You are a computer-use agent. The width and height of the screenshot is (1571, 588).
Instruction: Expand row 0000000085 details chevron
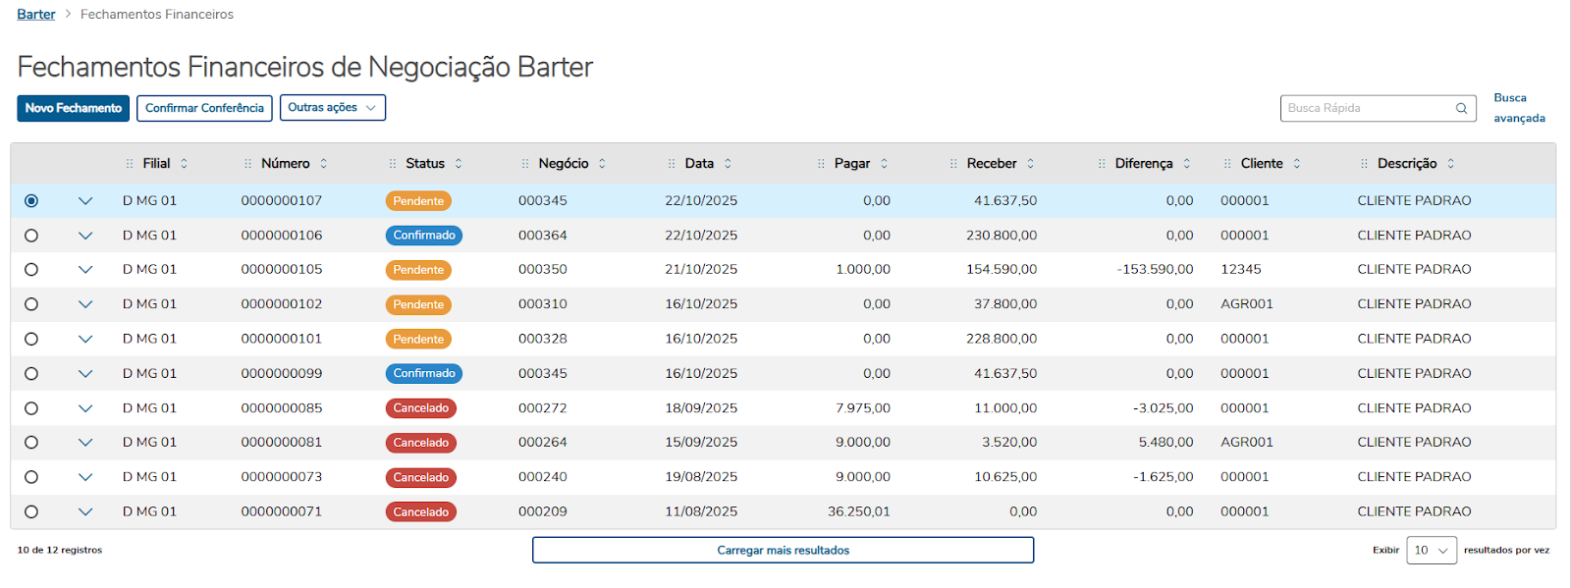pyautogui.click(x=85, y=408)
